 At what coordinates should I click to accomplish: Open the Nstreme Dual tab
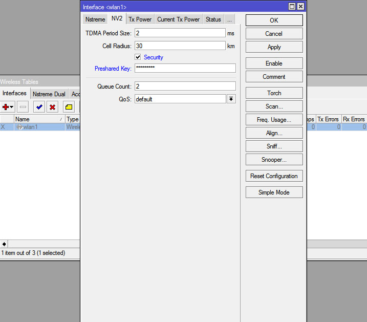49,94
